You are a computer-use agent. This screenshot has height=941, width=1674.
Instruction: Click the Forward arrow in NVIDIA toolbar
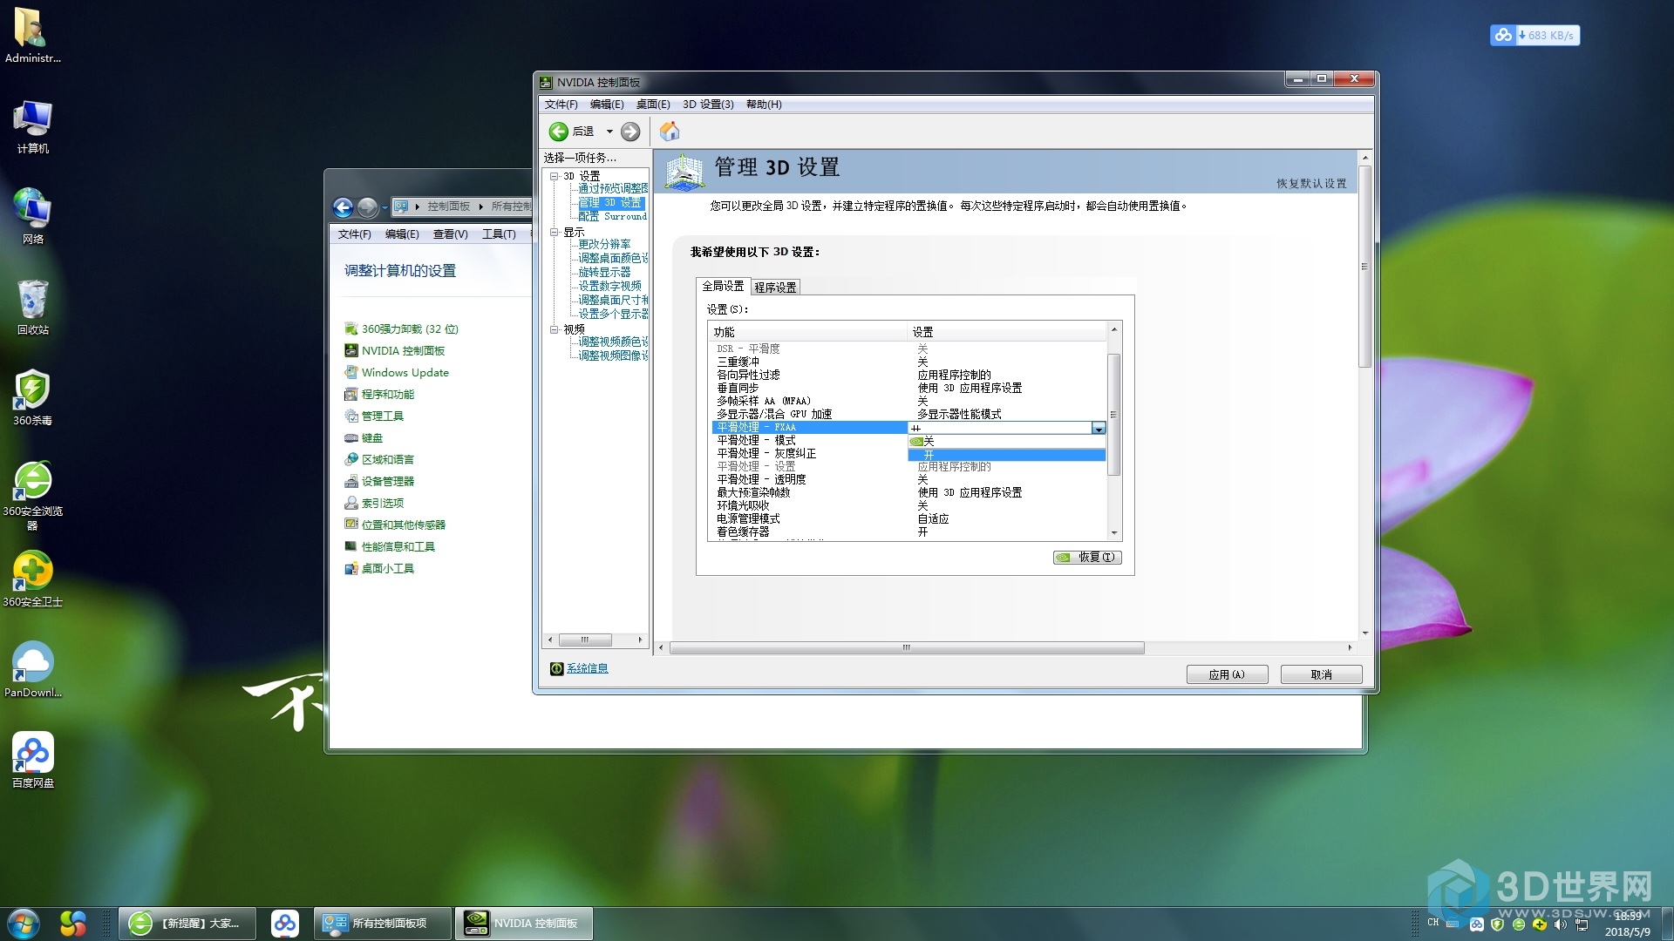tap(630, 132)
